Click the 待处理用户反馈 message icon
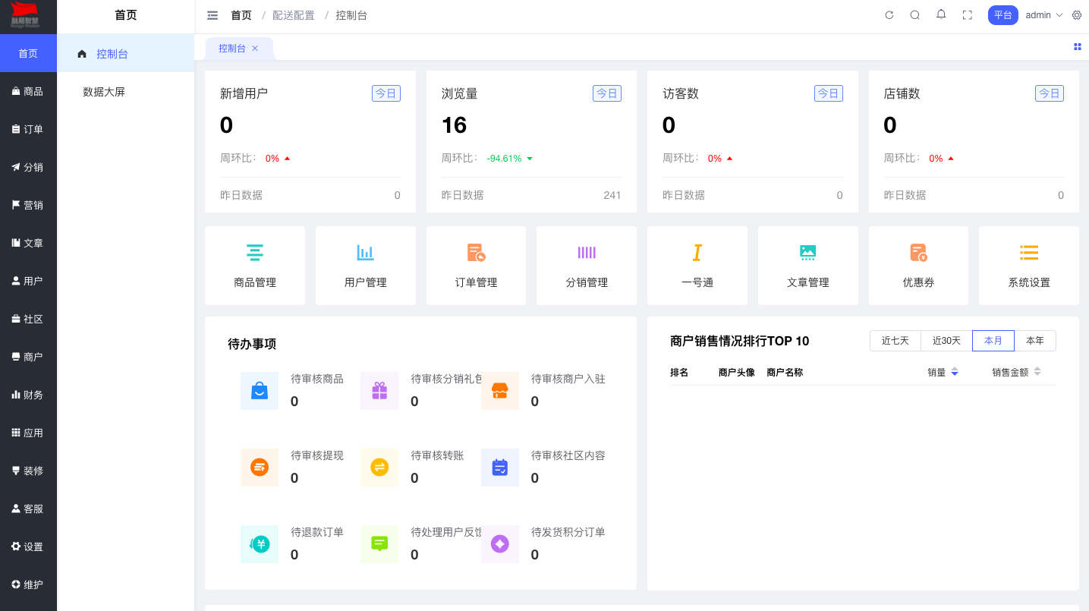1089x611 pixels. click(x=379, y=544)
